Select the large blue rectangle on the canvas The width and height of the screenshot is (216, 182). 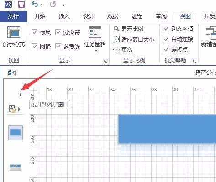point(167,129)
